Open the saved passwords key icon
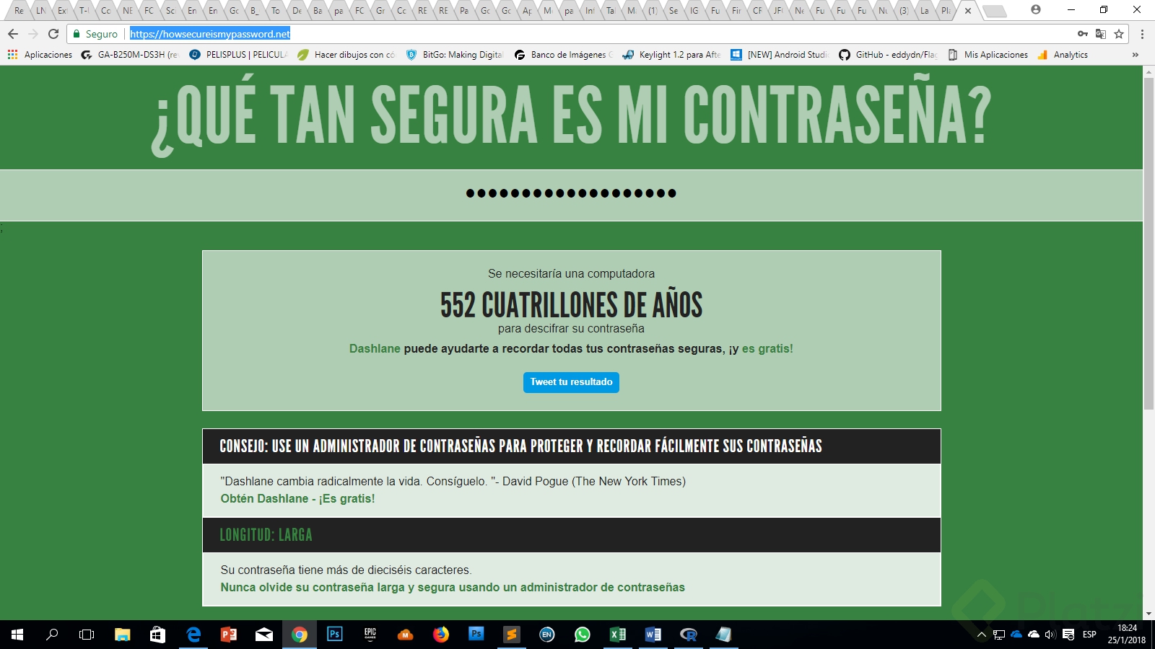The height and width of the screenshot is (649, 1155). click(x=1082, y=34)
